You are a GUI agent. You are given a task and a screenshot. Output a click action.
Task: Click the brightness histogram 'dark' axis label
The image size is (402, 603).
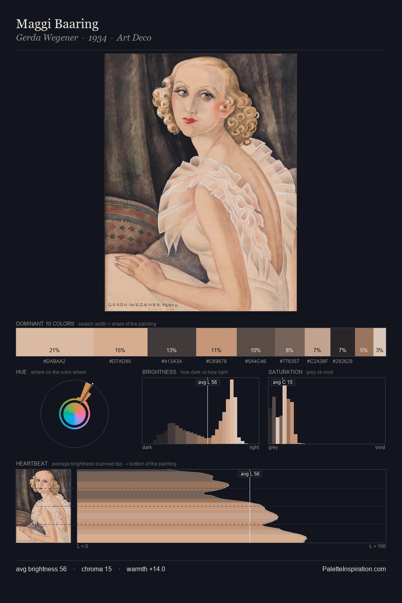(x=147, y=447)
